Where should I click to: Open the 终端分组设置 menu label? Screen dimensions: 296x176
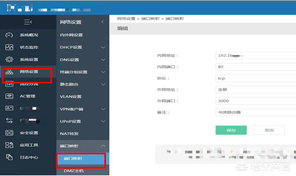pyautogui.click(x=74, y=72)
